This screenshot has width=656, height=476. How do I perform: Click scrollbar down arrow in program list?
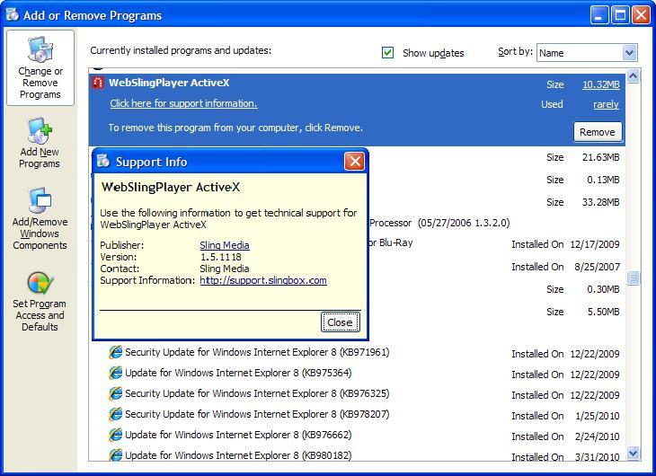coord(633,452)
